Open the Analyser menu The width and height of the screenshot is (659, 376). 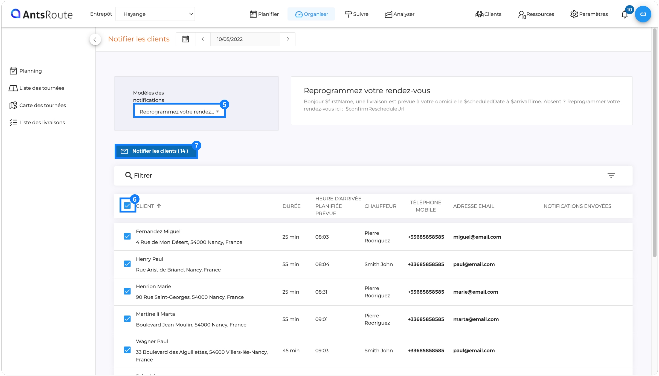pyautogui.click(x=399, y=14)
